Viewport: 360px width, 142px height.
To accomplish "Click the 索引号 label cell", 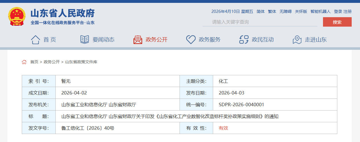I will point(39,81).
